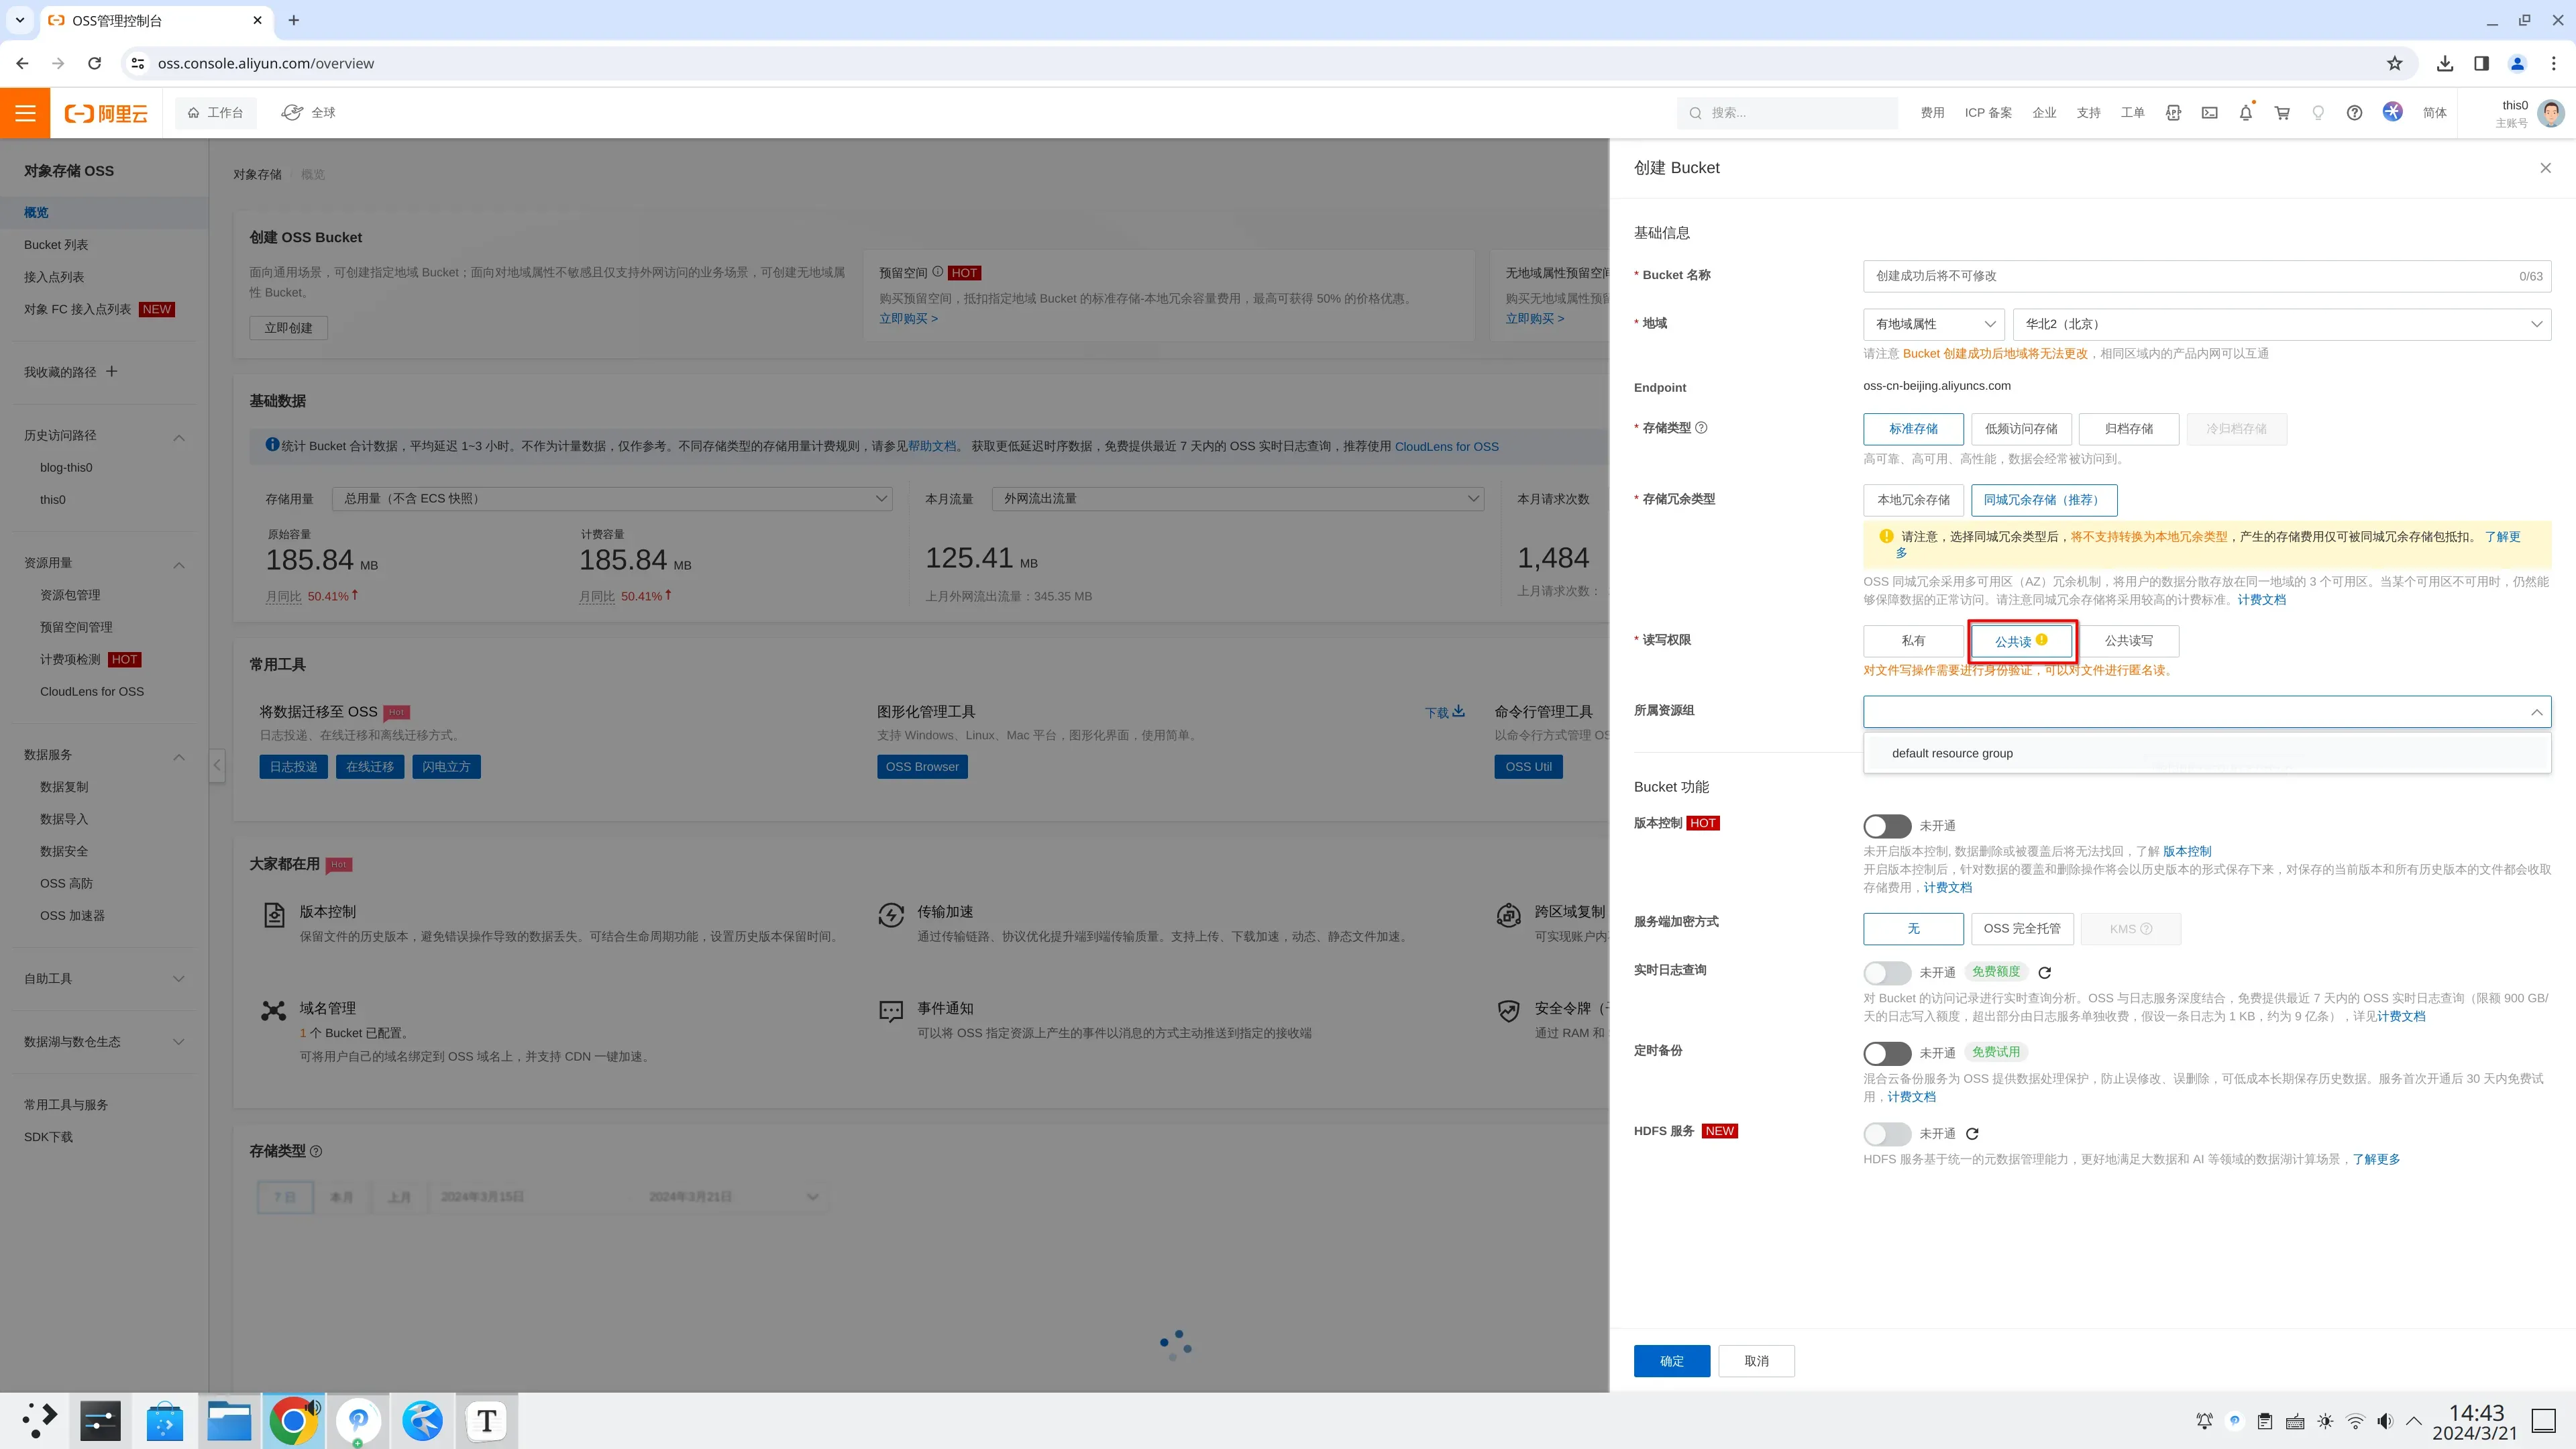Open the shopping cart icon

2282,113
